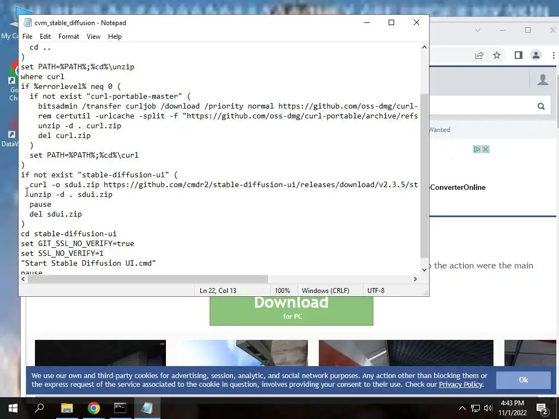Open the Format menu in Notepad
Image resolution: width=559 pixels, height=419 pixels.
pyautogui.click(x=68, y=37)
